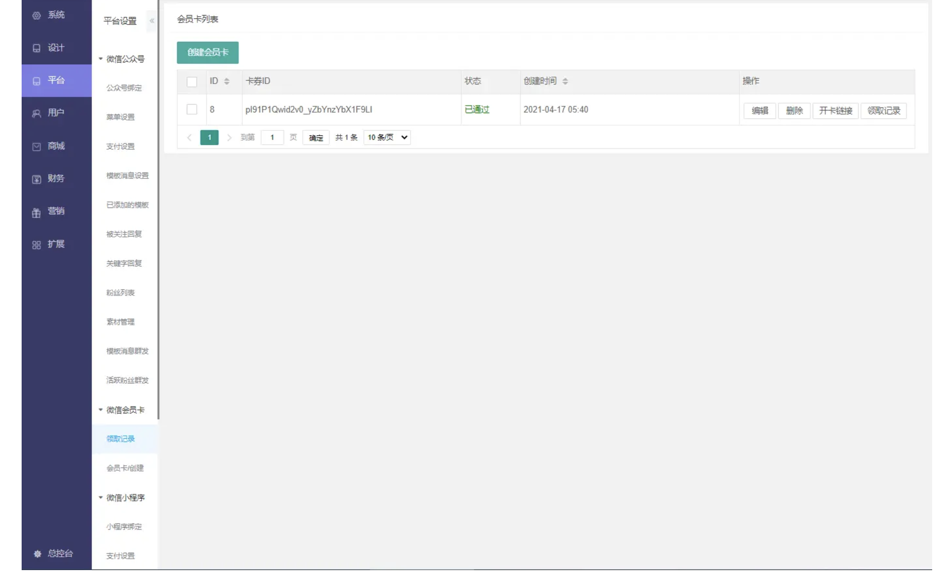Open 素材管理 submenu item
941x576 pixels.
click(x=120, y=322)
